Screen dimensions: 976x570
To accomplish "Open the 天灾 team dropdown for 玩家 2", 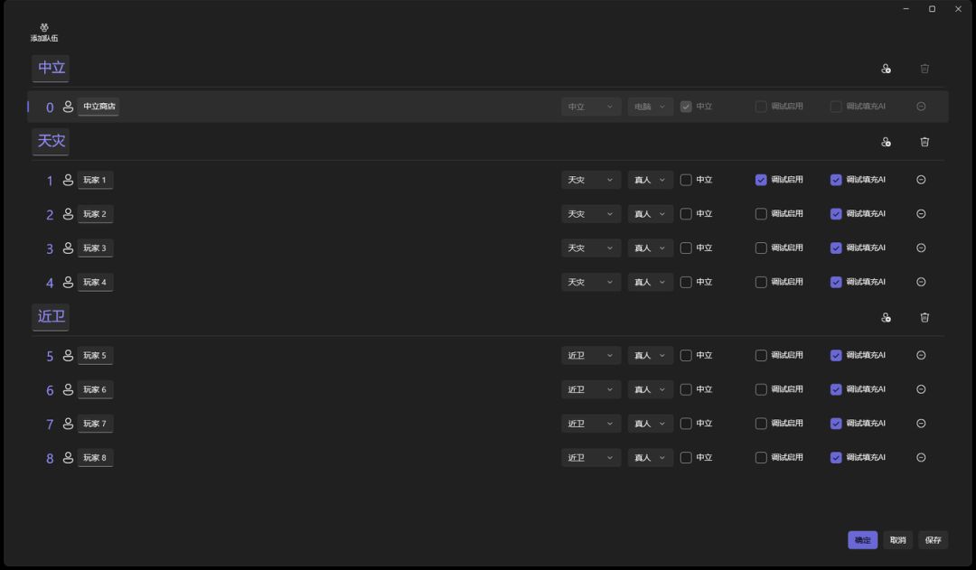I will [591, 214].
